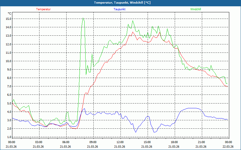Viewport: 241px width, 150px height.
Task: Select the blue Taupunkt legend label
Action: [120, 9]
